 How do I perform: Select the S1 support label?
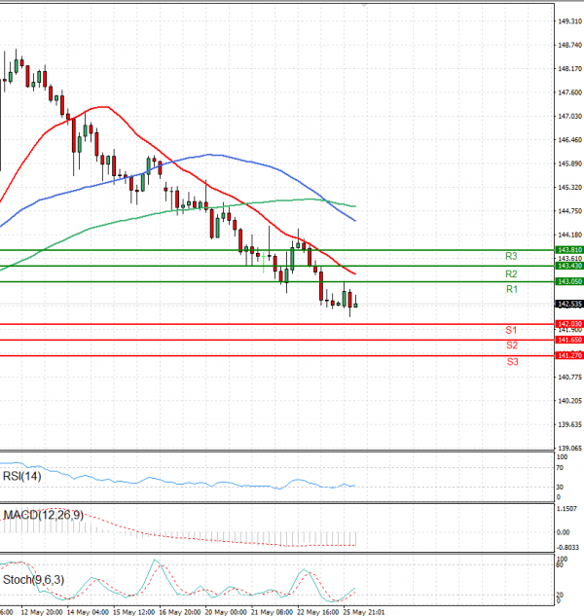511,331
